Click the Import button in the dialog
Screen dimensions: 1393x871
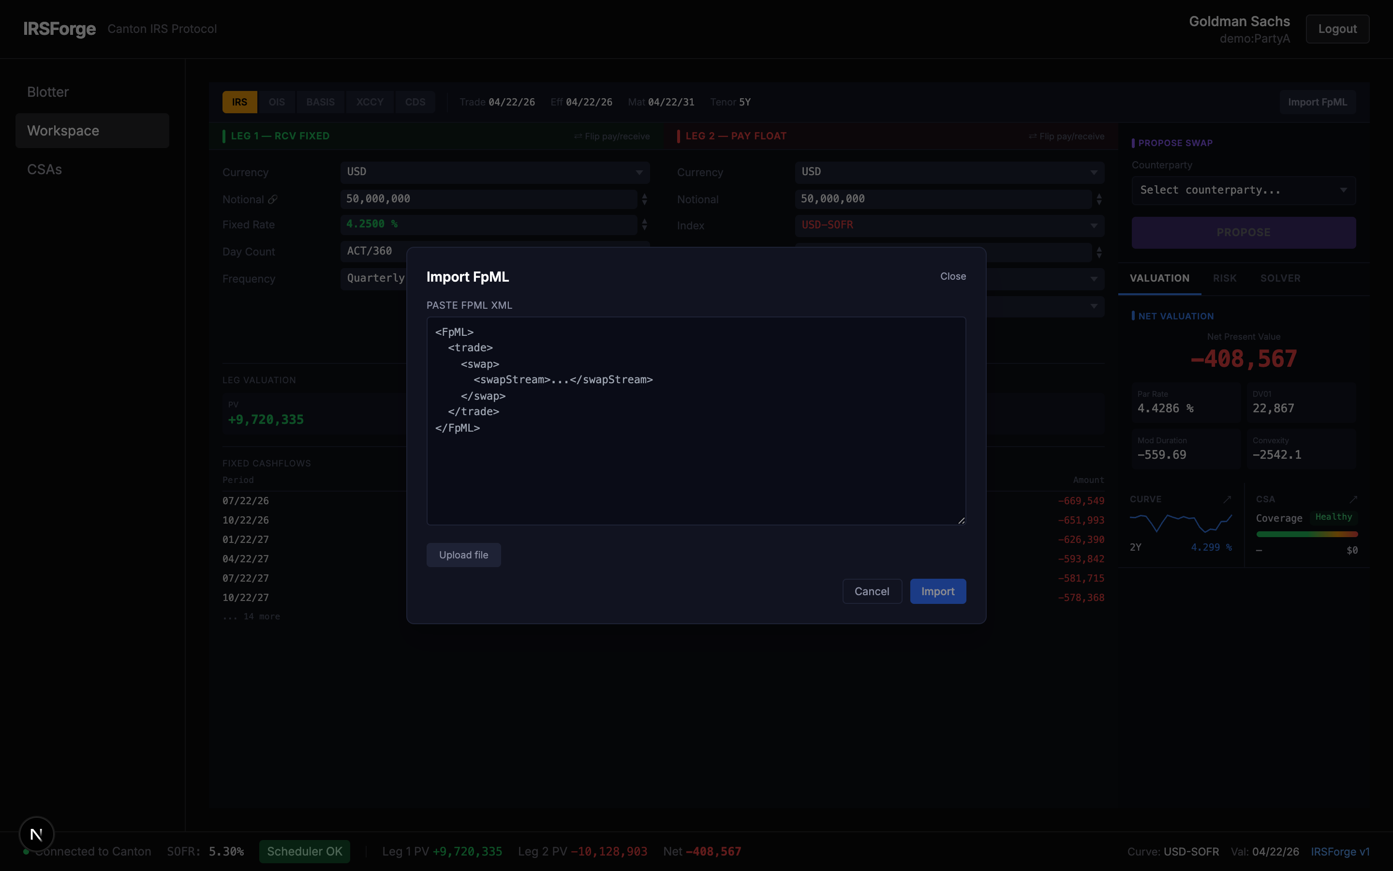coord(937,591)
